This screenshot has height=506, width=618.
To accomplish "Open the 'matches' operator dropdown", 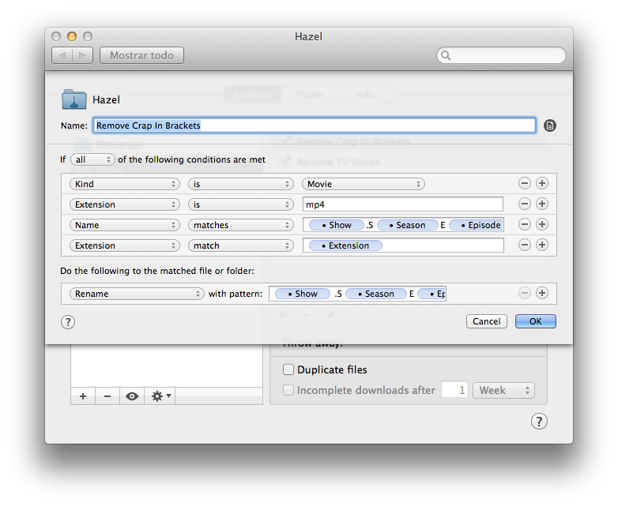I will point(241,225).
